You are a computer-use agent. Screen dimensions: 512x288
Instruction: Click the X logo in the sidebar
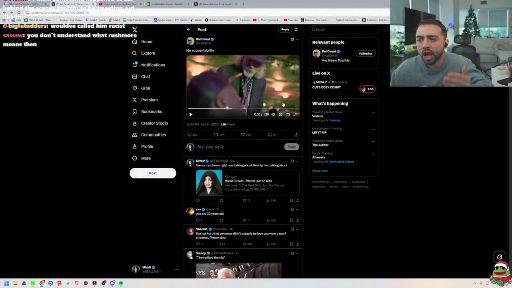point(135,30)
